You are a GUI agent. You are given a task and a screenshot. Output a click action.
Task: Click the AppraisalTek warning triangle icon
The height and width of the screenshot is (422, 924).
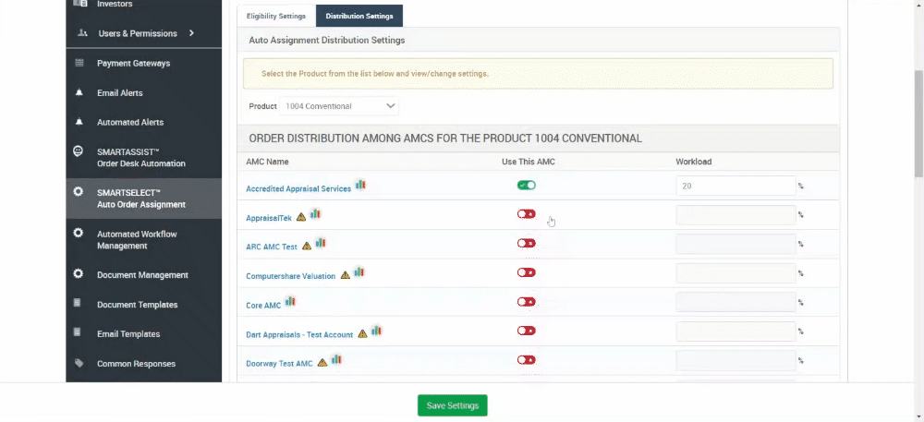tap(301, 217)
